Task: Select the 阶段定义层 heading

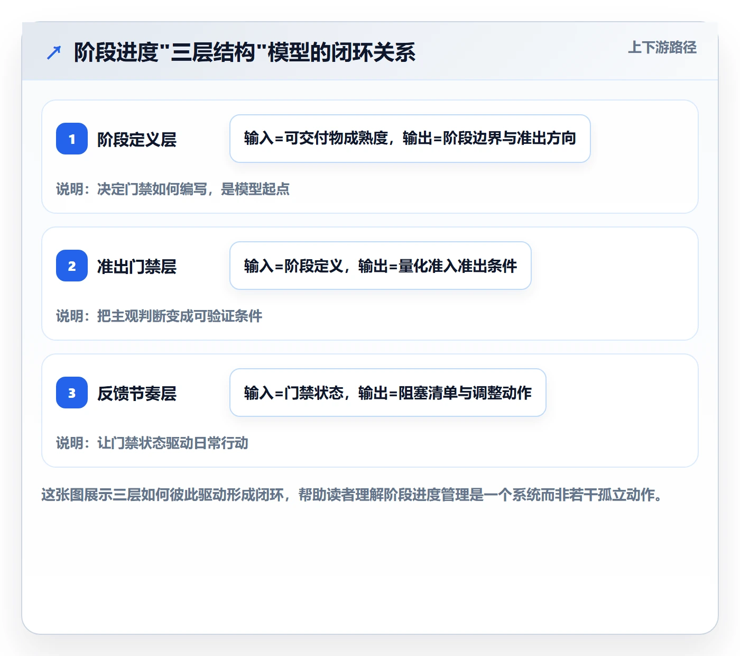Action: 137,140
